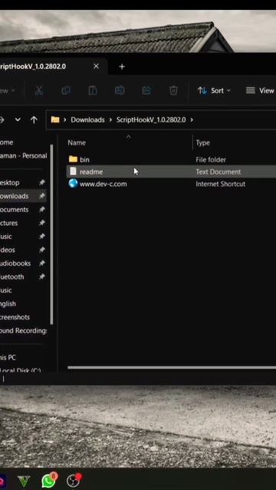Image resolution: width=276 pixels, height=490 pixels.
Task: Open English folder in navigation pane
Action: tap(8, 304)
